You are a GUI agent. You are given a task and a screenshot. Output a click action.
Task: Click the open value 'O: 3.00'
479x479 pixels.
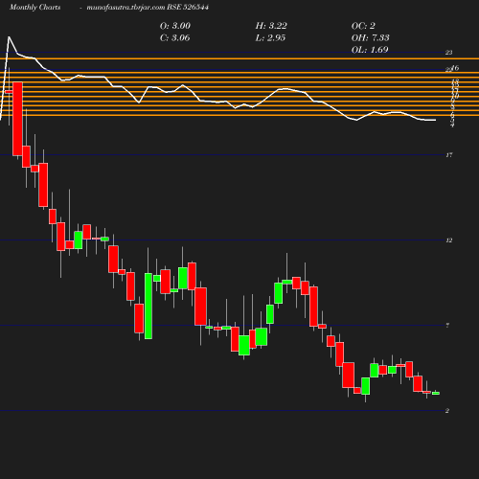click(x=175, y=26)
